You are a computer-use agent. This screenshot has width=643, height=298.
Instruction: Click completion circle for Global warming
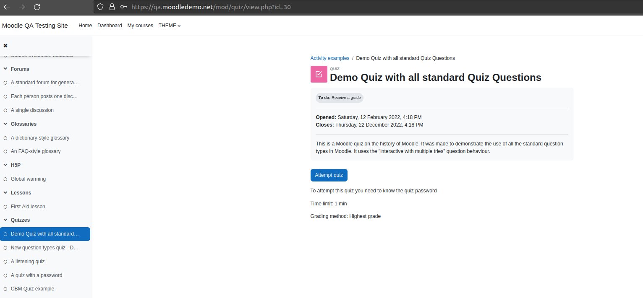5,179
